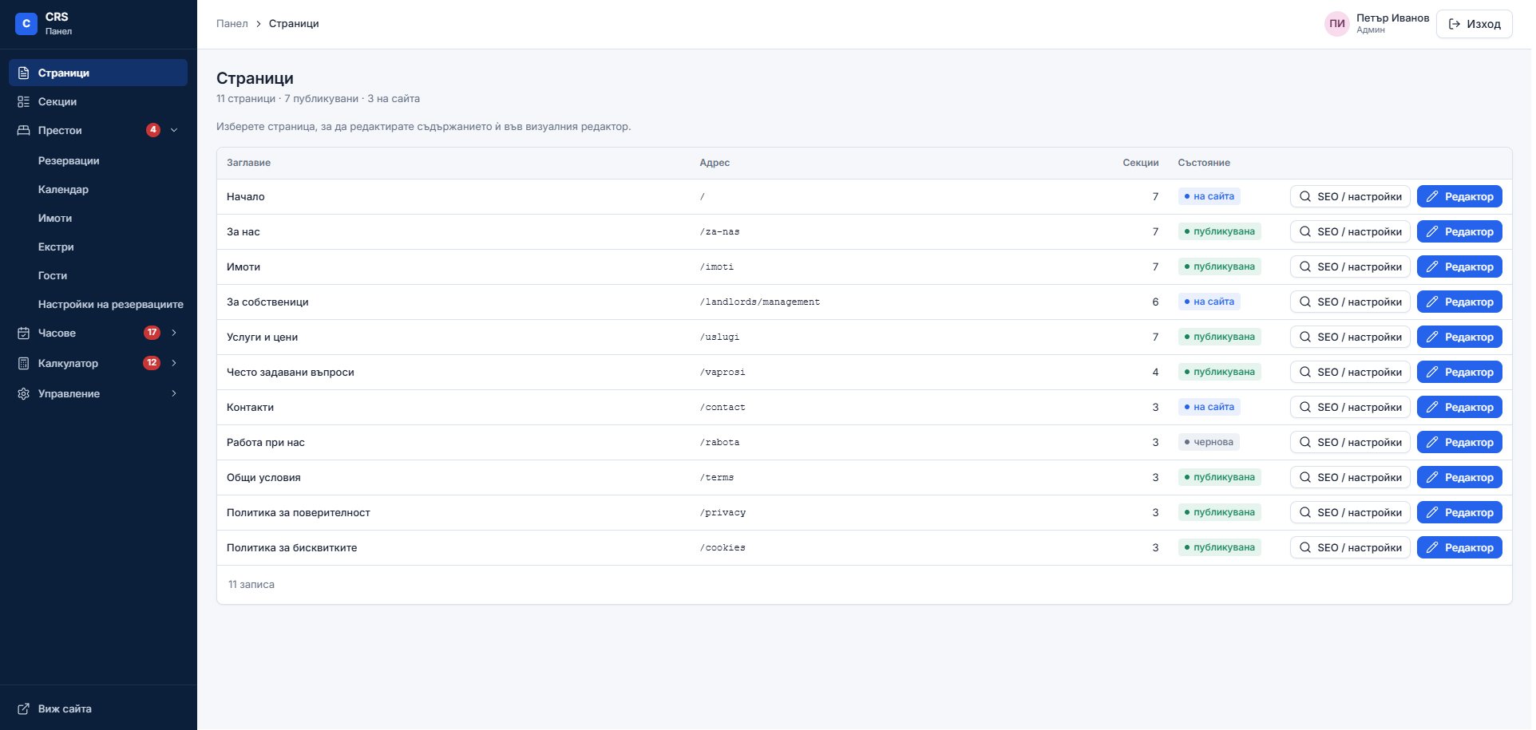
Task: Click the Изход logout button
Action: (1474, 24)
